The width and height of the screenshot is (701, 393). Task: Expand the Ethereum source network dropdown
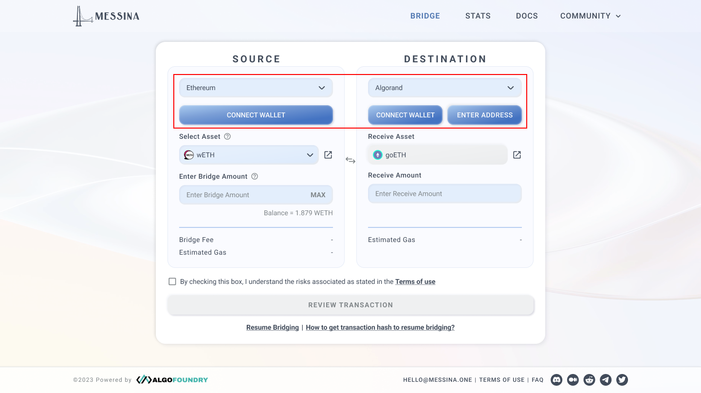click(256, 88)
